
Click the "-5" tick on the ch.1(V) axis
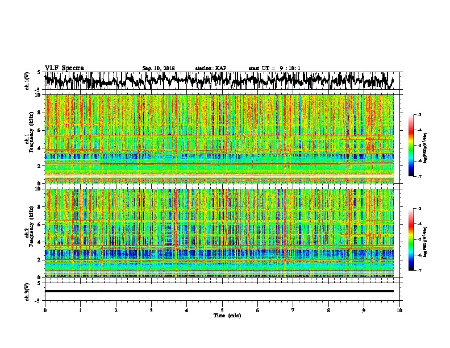coord(38,90)
